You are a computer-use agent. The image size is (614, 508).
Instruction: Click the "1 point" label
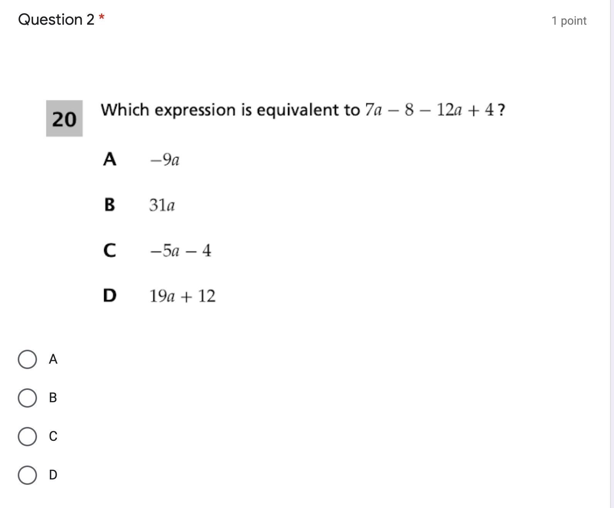[x=568, y=21]
